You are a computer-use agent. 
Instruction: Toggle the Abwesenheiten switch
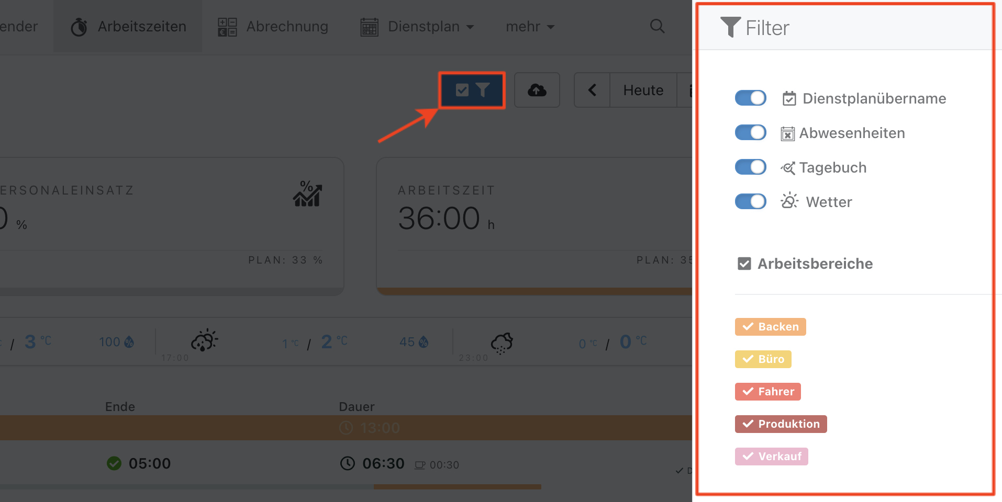[750, 132]
